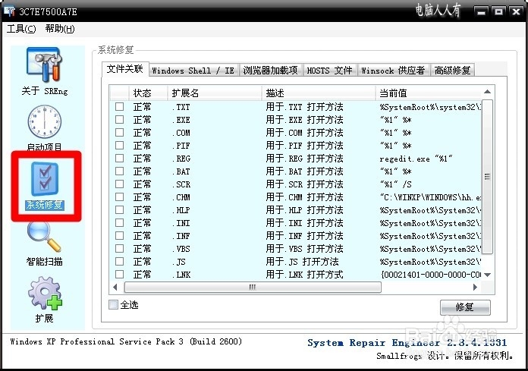The image size is (528, 371).
Task: Click the 当前值 column header
Action: pyautogui.click(x=429, y=93)
